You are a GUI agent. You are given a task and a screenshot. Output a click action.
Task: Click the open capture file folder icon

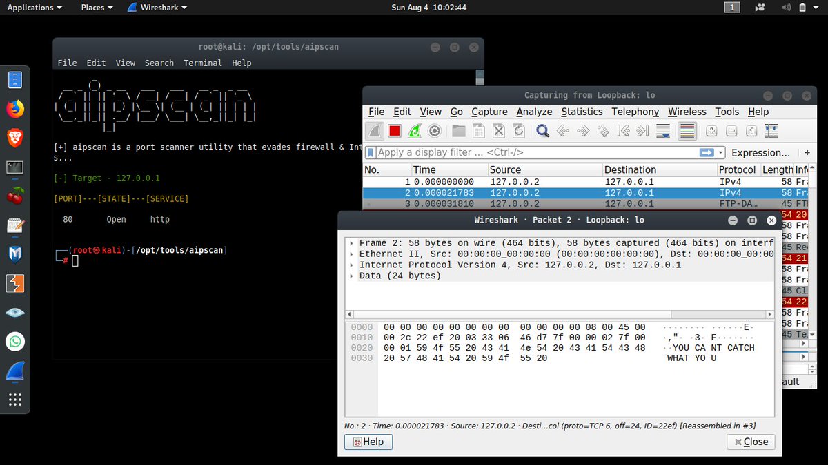[459, 131]
